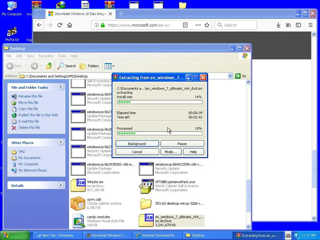The image size is (320, 240).
Task: Click site information icon in URL bar
Action: [97, 25]
